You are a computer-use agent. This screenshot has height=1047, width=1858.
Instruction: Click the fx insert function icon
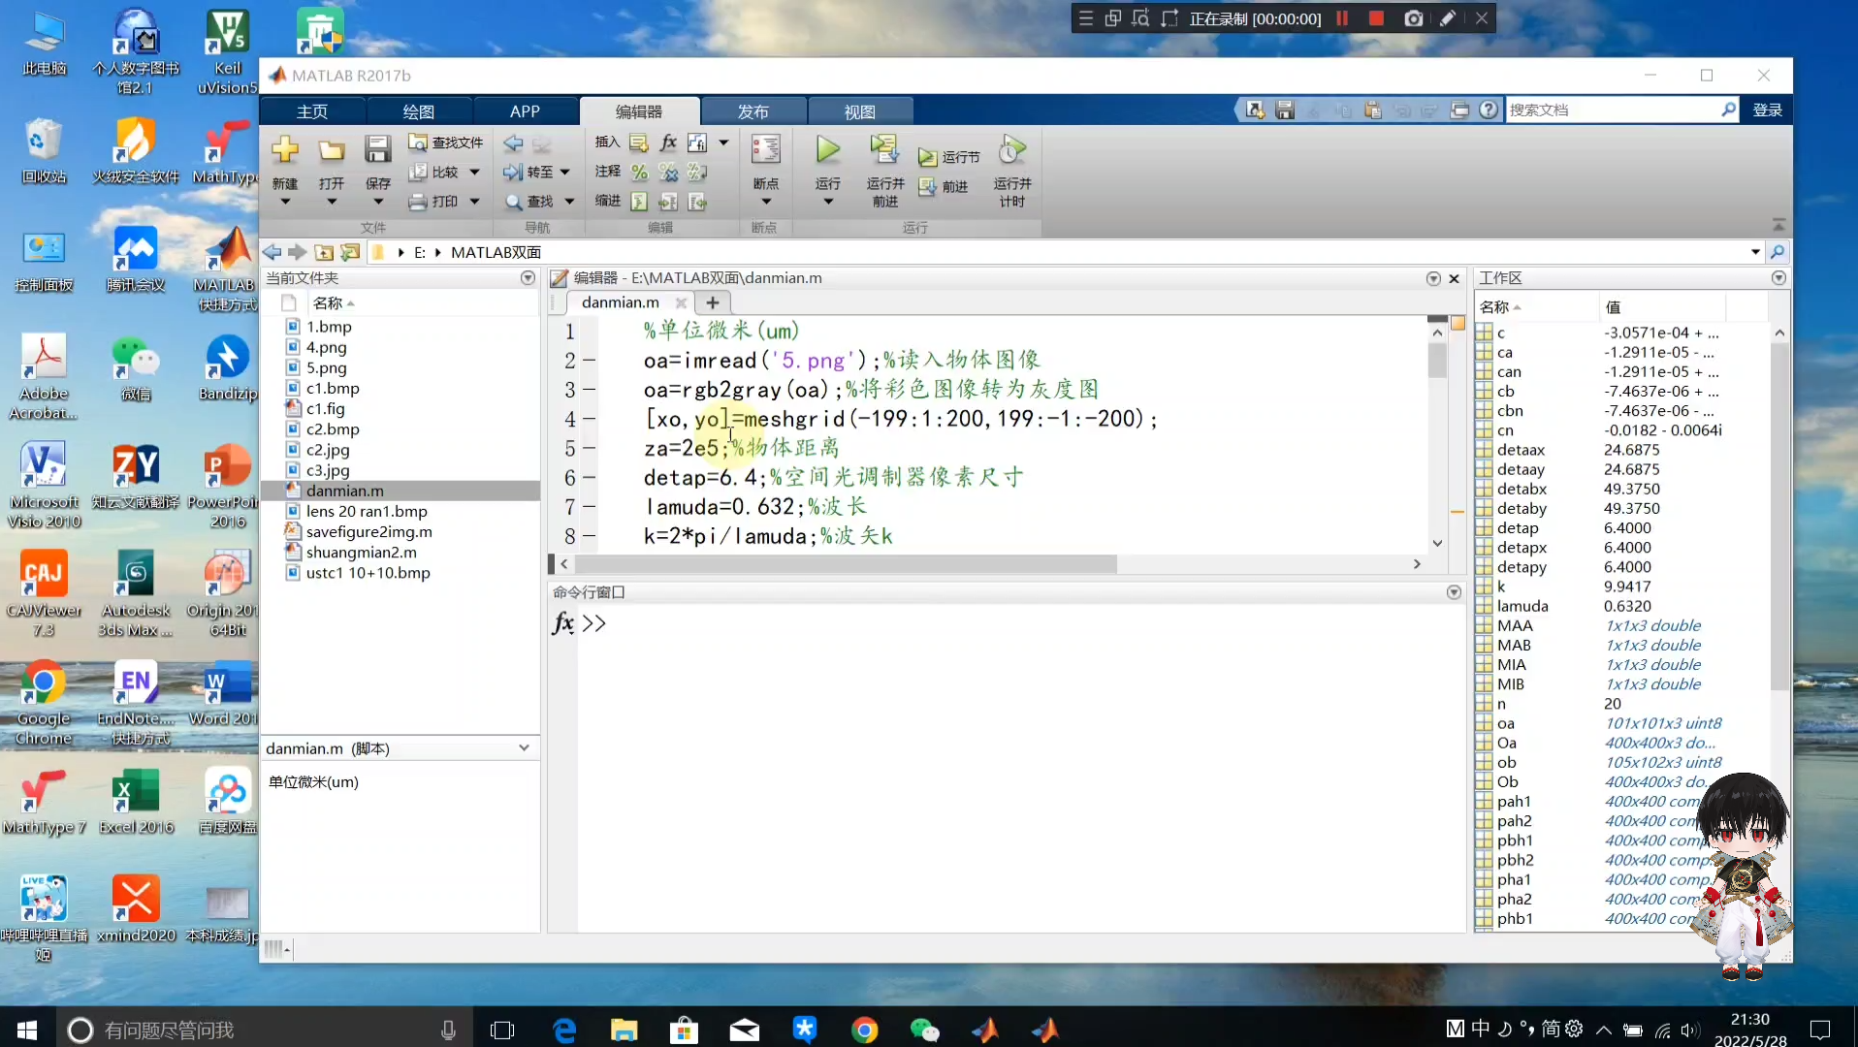668,143
